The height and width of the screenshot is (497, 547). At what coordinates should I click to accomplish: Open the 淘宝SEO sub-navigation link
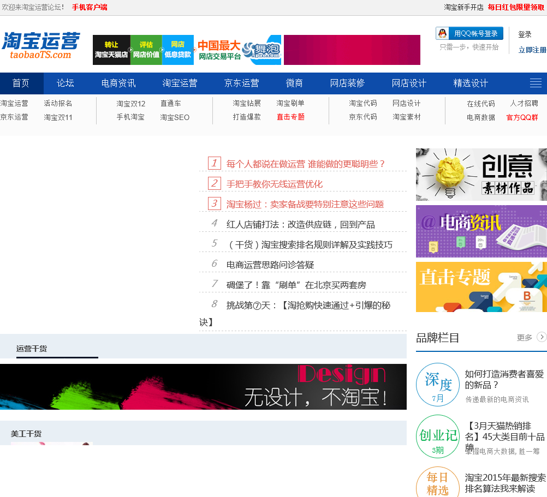click(175, 117)
